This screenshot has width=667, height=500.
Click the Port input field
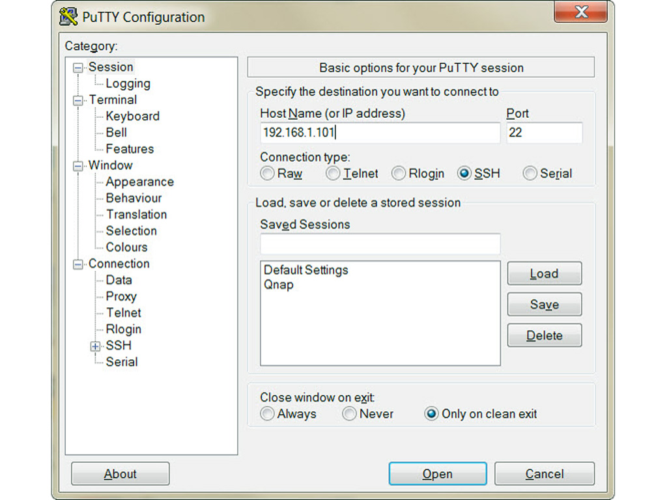coord(544,133)
